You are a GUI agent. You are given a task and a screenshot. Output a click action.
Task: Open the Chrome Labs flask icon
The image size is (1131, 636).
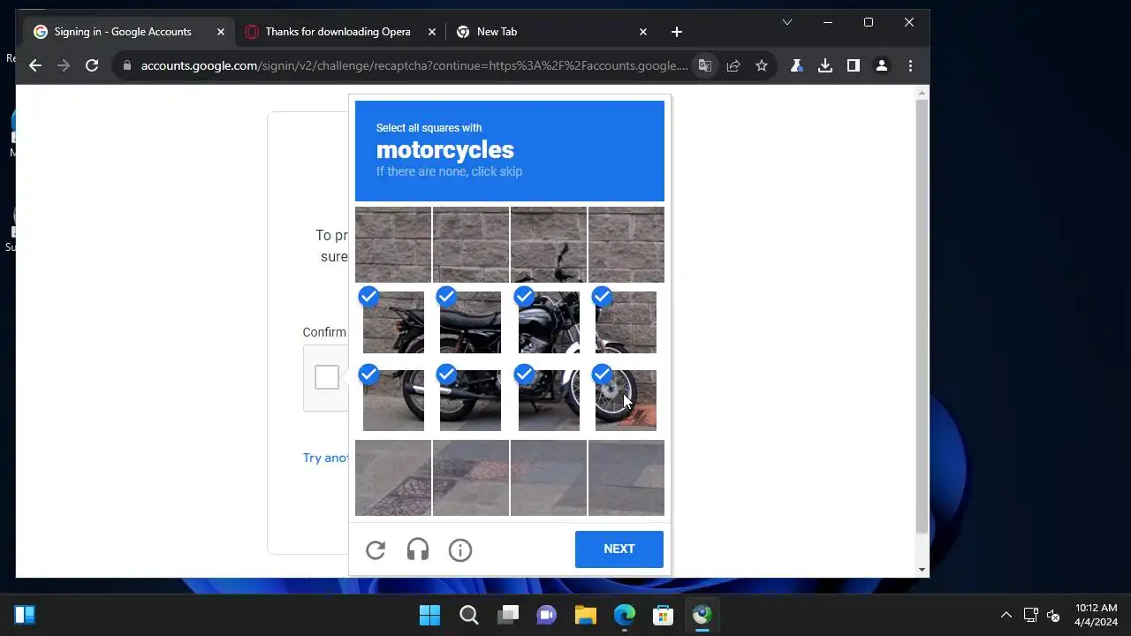tap(797, 65)
